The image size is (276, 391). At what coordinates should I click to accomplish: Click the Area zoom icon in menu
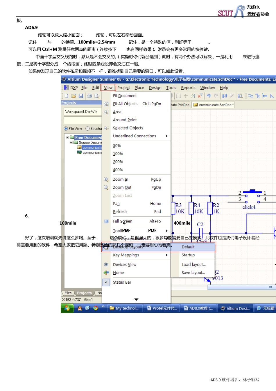pyautogui.click(x=106, y=112)
